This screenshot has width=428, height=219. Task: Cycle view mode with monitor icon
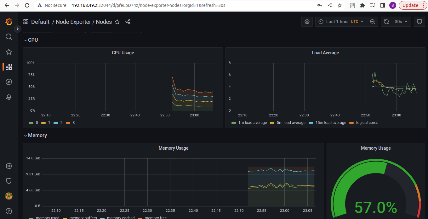(419, 22)
